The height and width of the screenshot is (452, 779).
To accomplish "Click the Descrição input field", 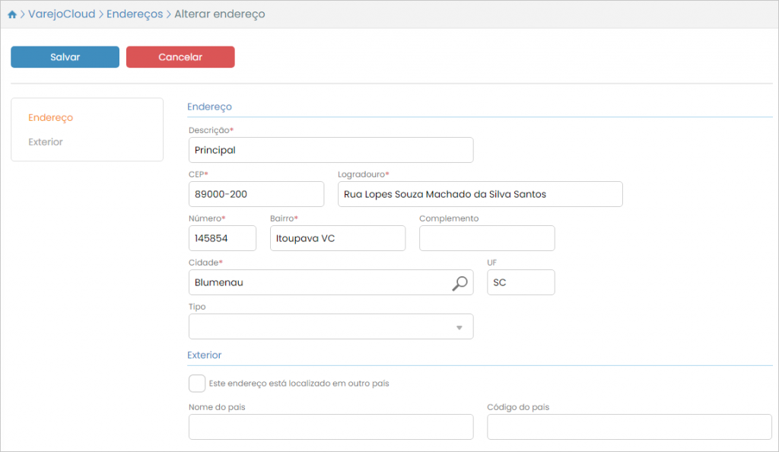I will (330, 150).
